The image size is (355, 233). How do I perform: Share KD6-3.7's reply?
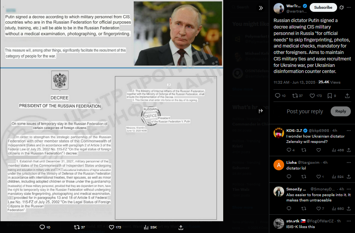[x=349, y=150]
